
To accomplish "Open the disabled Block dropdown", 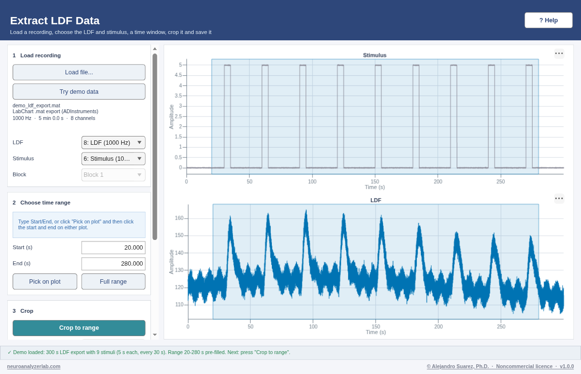I will coord(113,174).
